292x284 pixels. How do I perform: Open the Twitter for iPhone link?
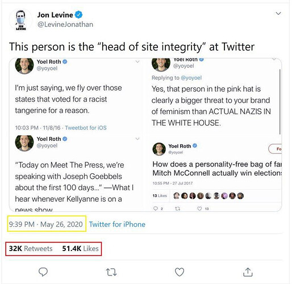(117, 224)
